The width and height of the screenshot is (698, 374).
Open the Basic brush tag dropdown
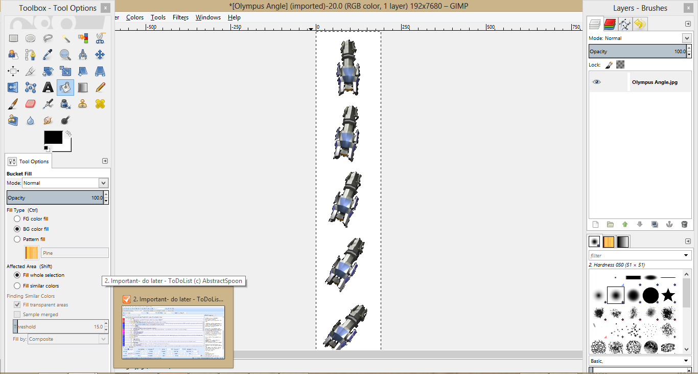pos(640,361)
